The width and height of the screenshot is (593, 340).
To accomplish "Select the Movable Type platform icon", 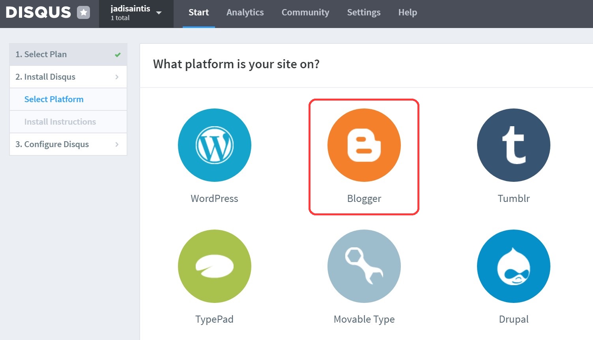I will (364, 266).
